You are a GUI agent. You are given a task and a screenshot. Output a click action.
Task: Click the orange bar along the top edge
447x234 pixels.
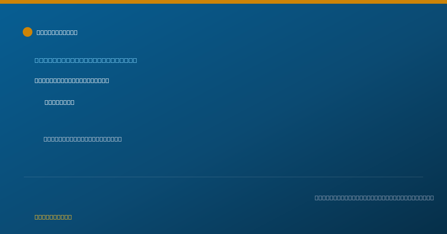(223, 2)
